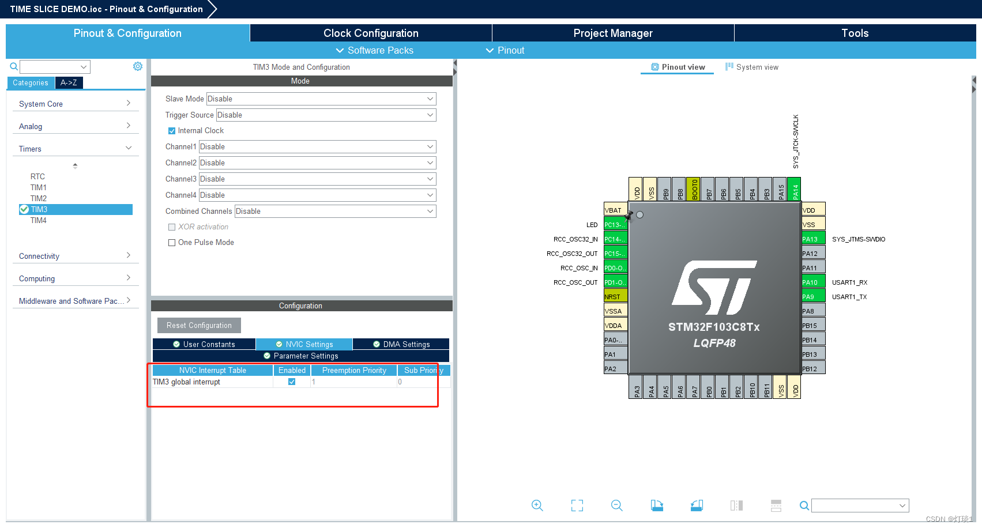Viewport: 982px width, 528px height.
Task: Open the Pinout dropdown menu
Action: [x=505, y=50]
